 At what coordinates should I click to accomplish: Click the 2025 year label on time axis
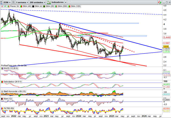(112, 116)
